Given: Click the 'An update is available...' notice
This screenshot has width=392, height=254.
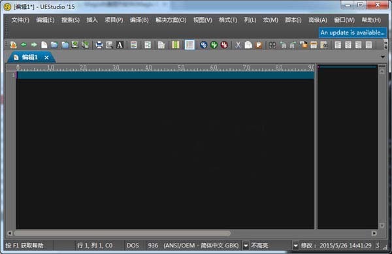Looking at the screenshot, I should 353,33.
